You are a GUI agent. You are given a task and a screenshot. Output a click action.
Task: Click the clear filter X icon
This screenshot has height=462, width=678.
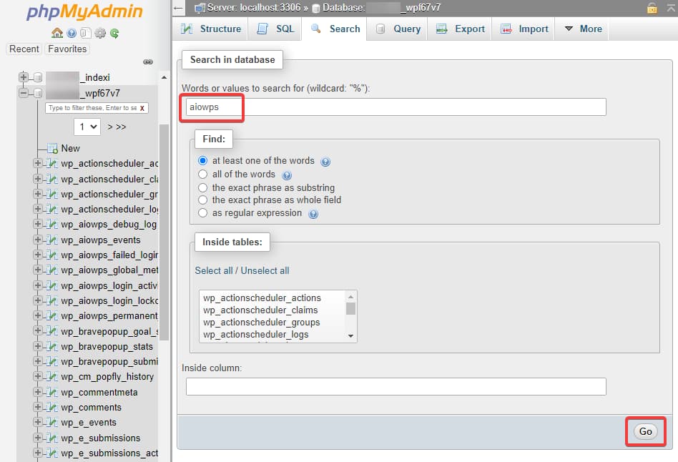[x=142, y=108]
